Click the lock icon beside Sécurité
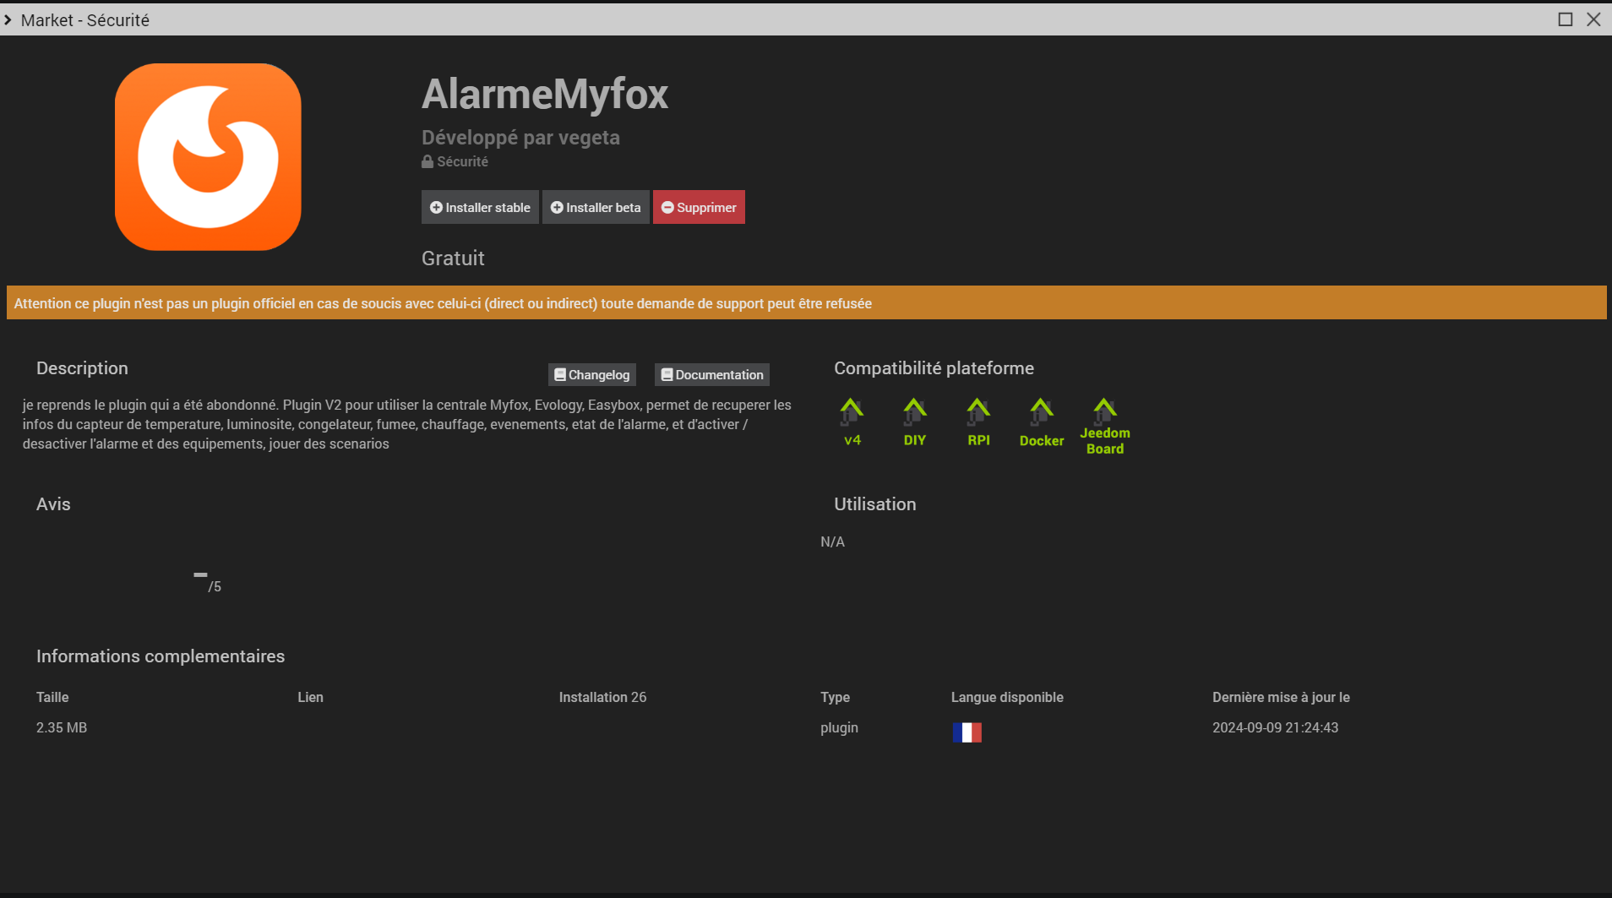 pyautogui.click(x=428, y=161)
